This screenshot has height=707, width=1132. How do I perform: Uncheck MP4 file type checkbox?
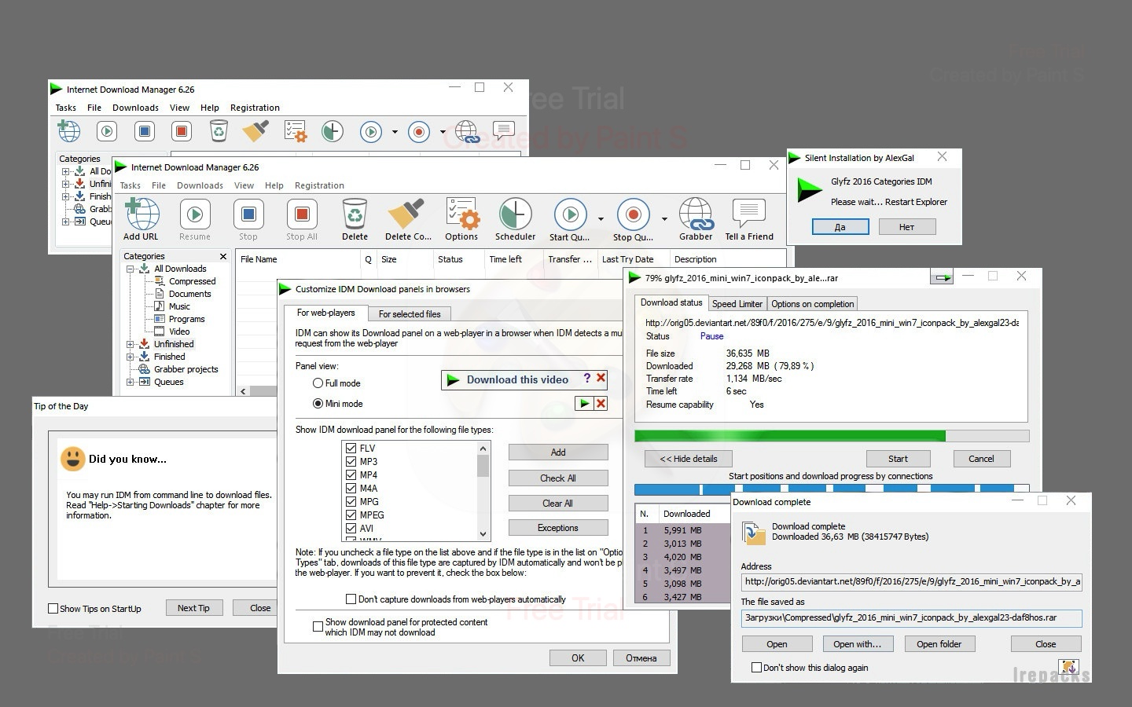[351, 475]
